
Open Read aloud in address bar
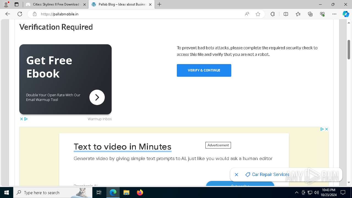coord(247,14)
